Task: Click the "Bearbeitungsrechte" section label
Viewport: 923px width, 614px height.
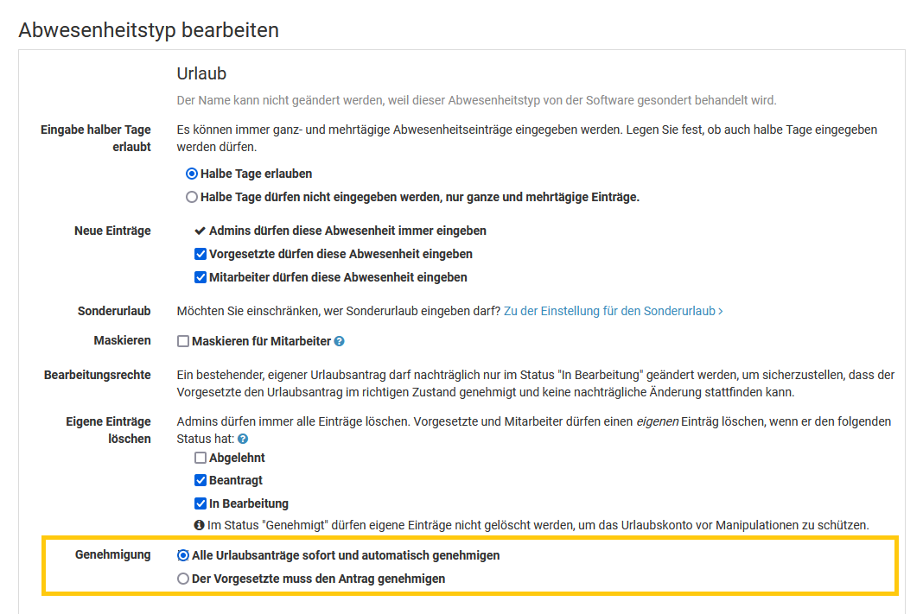Action: click(x=98, y=375)
